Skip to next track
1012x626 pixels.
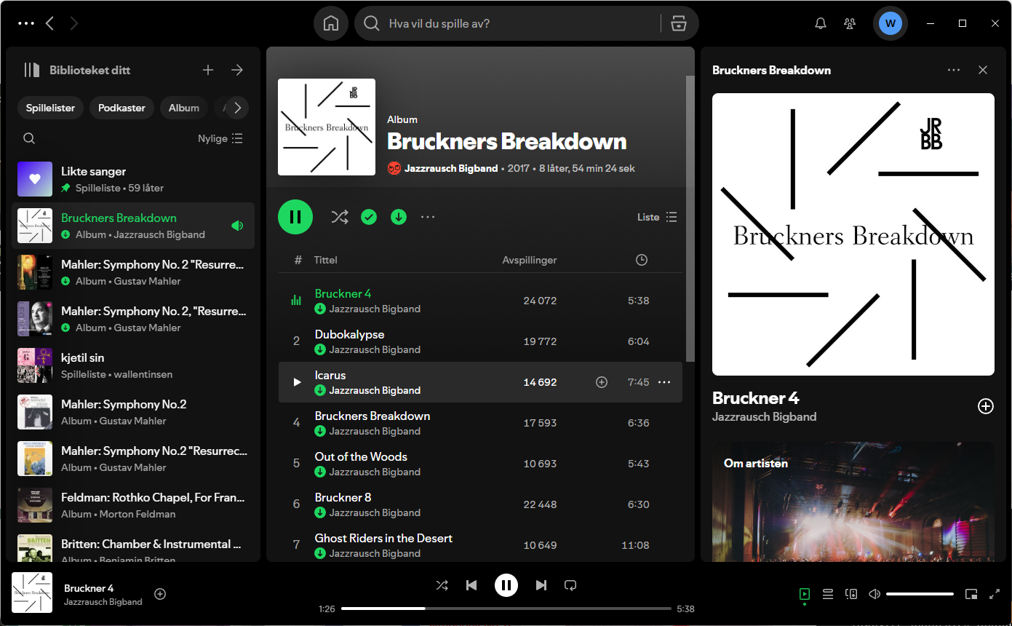click(x=541, y=585)
